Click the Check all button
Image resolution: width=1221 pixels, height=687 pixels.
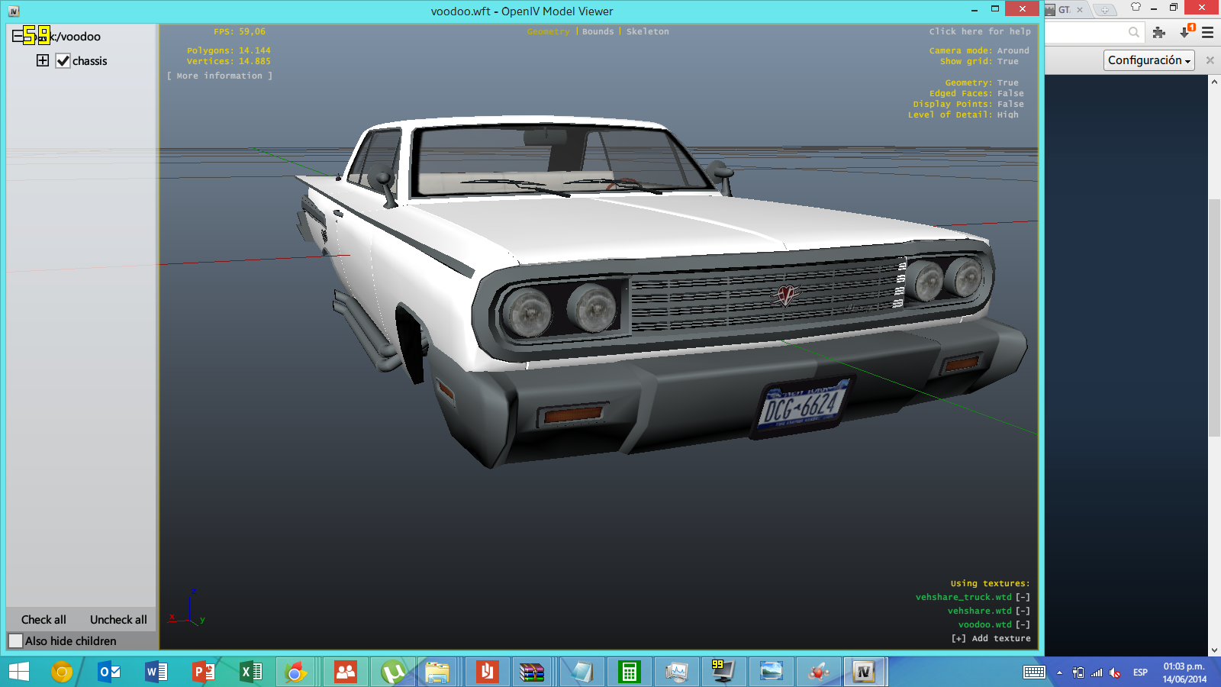(x=43, y=620)
